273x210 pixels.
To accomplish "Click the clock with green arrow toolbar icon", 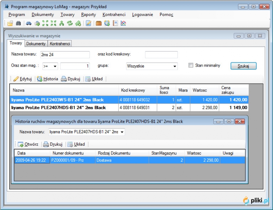I will pos(107,23).
